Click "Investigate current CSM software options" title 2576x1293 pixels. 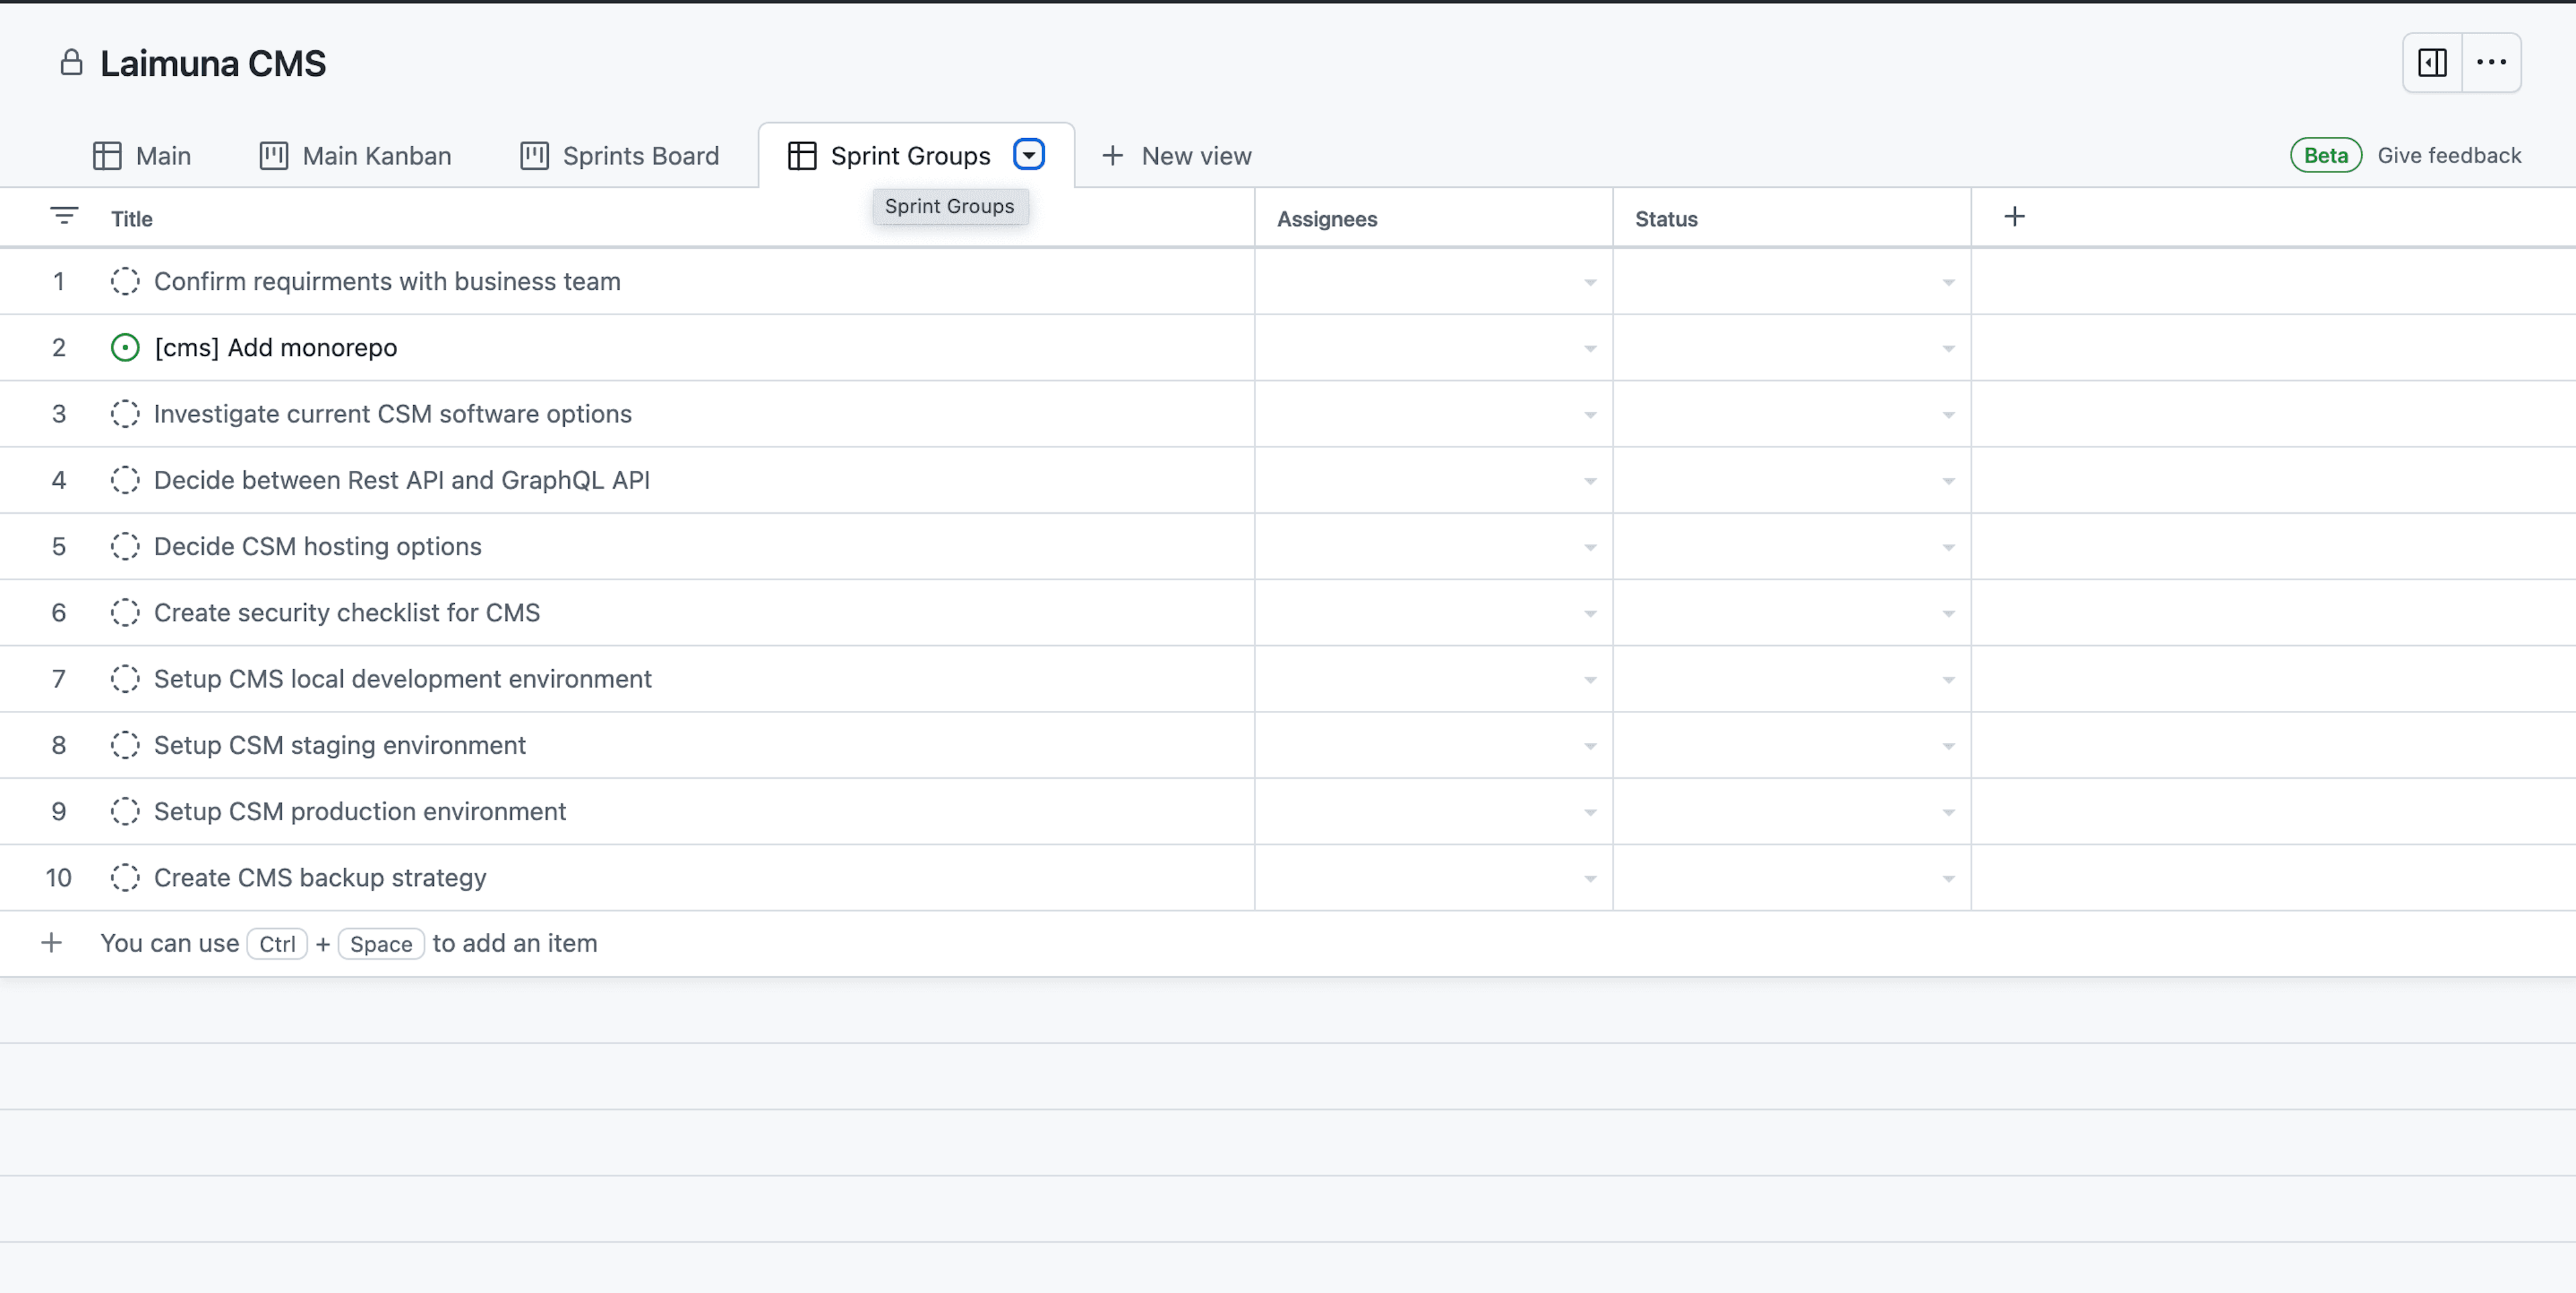(393, 413)
